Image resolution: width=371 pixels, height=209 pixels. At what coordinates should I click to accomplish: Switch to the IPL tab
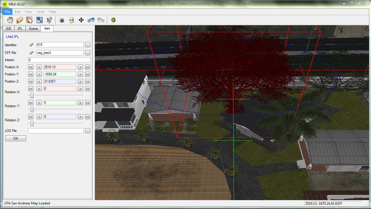(20, 29)
